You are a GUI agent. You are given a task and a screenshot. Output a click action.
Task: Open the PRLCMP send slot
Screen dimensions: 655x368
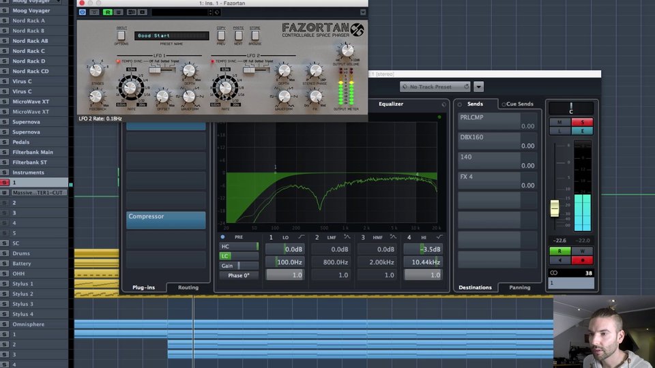[497, 121]
